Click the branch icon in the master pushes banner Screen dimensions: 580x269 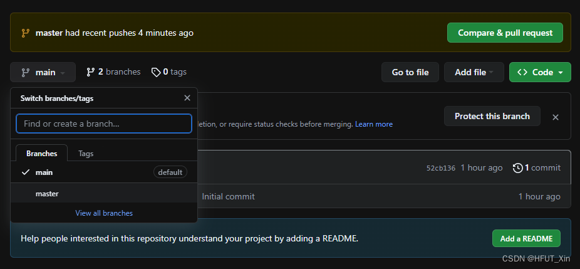click(x=25, y=33)
